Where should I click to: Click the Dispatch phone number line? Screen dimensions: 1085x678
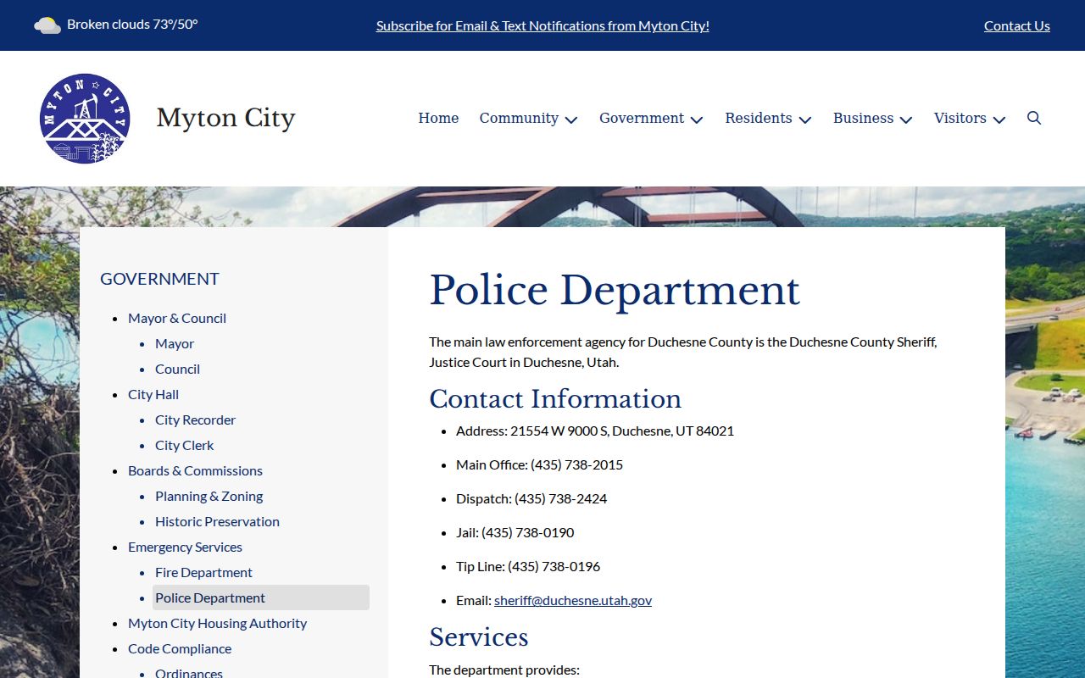531,498
